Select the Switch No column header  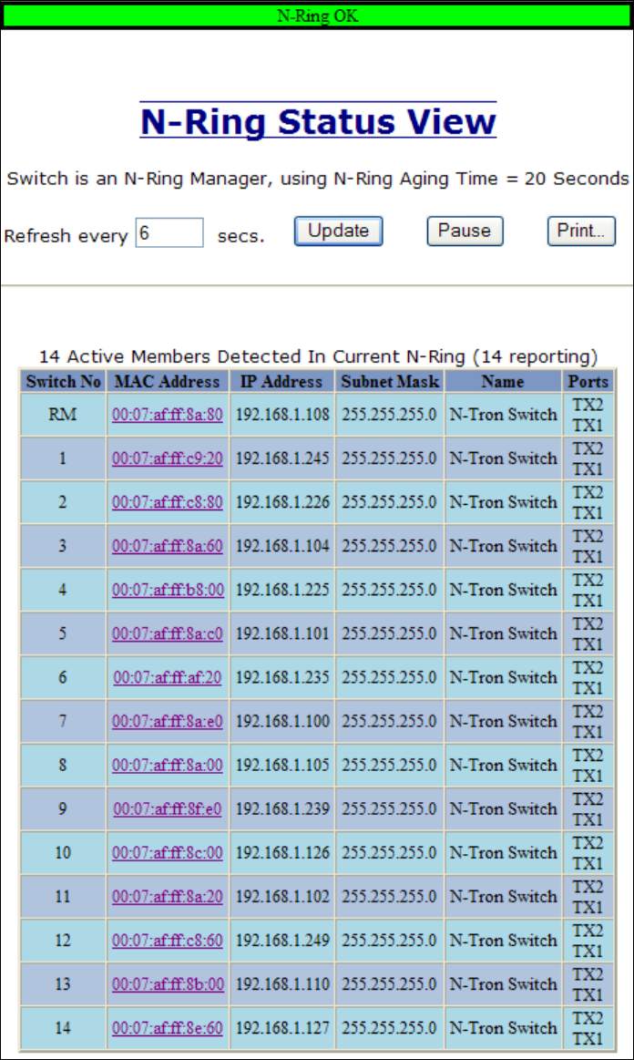click(x=63, y=381)
